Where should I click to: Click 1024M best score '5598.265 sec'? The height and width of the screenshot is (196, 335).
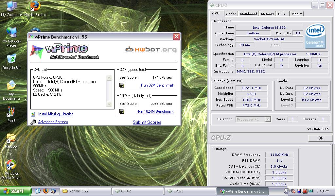pyautogui.click(x=161, y=104)
